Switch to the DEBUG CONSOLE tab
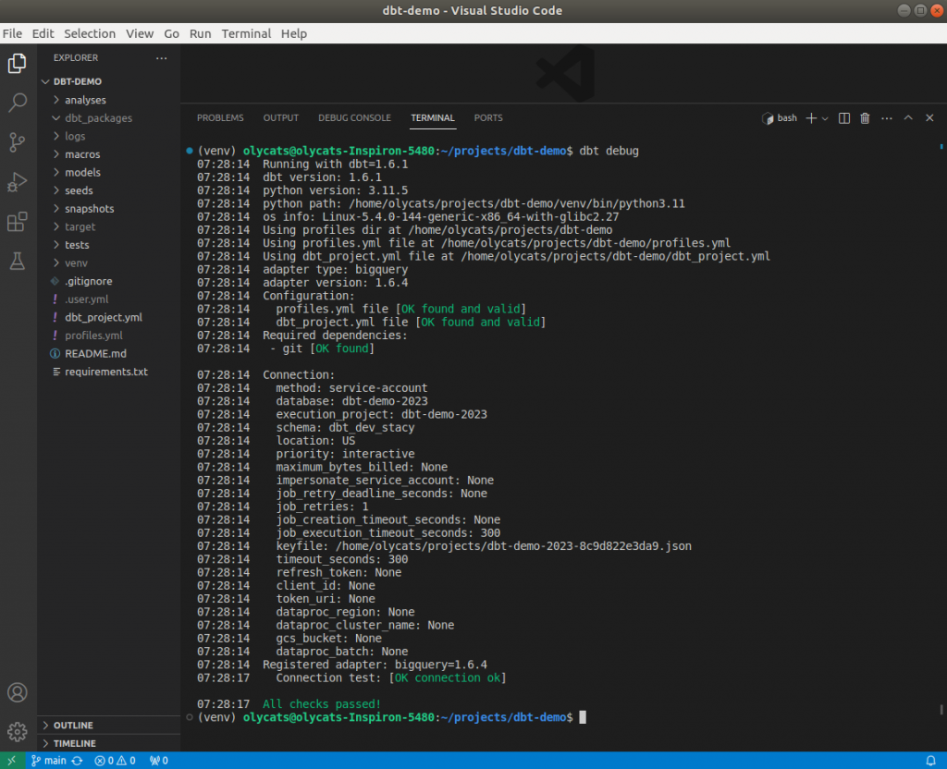This screenshot has height=769, width=947. (x=354, y=118)
